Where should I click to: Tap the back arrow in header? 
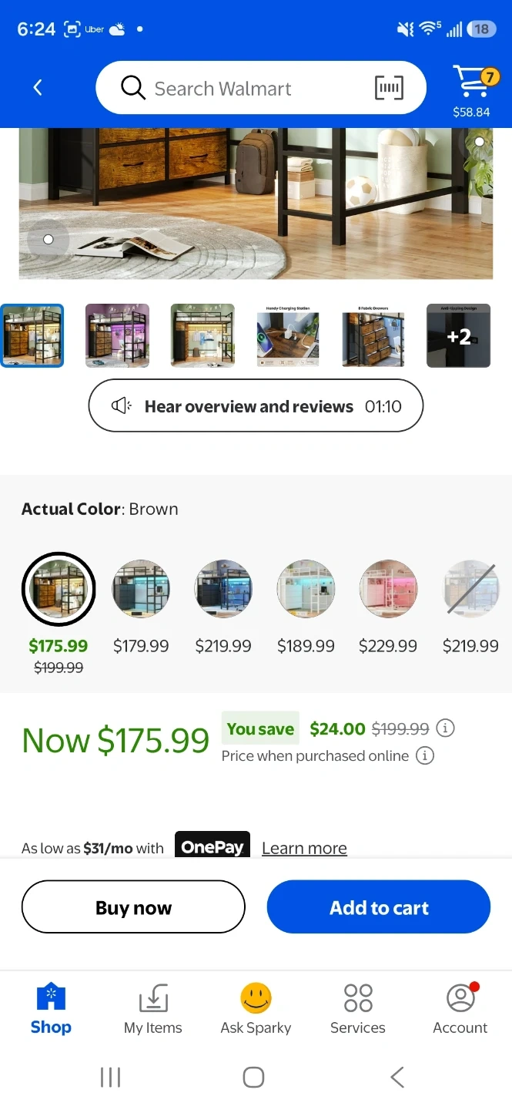click(x=38, y=88)
